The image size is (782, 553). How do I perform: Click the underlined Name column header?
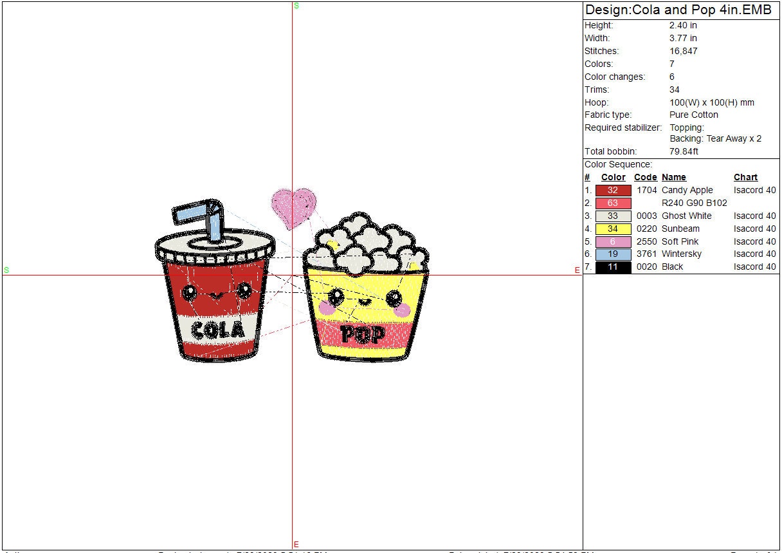tap(673, 178)
